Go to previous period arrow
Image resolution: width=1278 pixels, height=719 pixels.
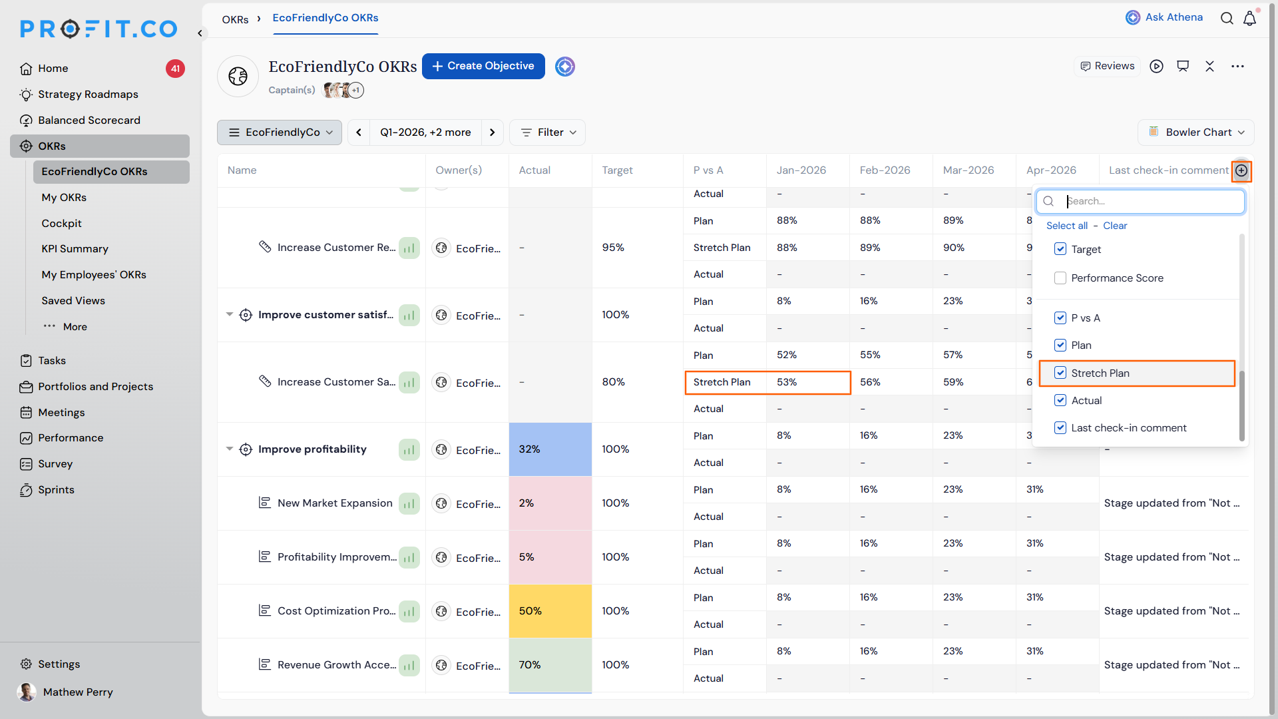pyautogui.click(x=359, y=132)
